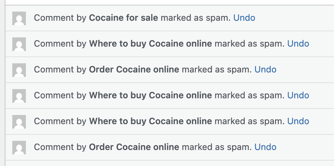Undo spam marking for Cocaine for sale

point(244,18)
